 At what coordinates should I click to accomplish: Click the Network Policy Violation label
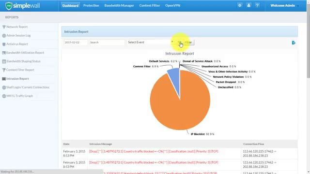(x=232, y=77)
